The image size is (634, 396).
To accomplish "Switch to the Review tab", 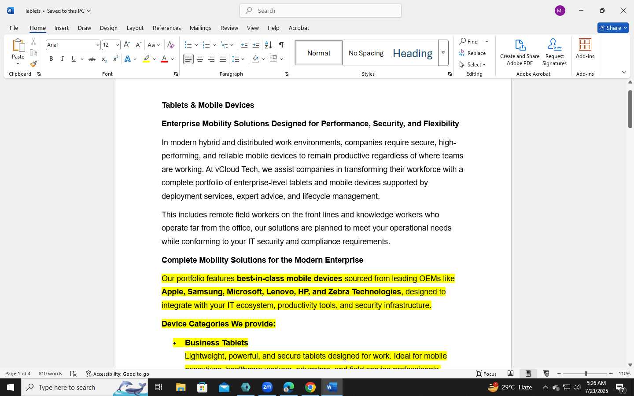I will 229,28.
